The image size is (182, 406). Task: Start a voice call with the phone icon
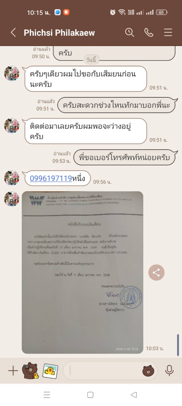click(x=149, y=32)
